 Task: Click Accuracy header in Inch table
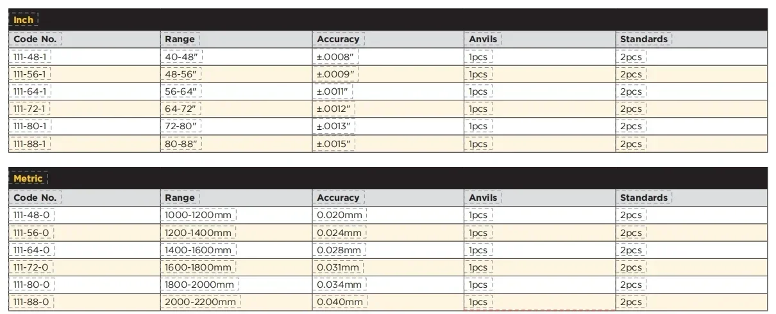pyautogui.click(x=338, y=39)
